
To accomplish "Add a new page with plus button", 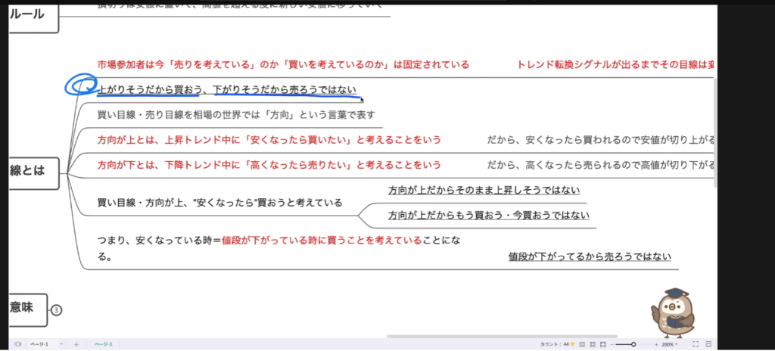I will [x=76, y=344].
